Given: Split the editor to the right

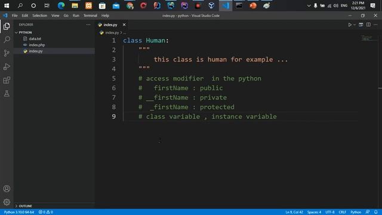Looking at the screenshot, I should click(x=368, y=24).
